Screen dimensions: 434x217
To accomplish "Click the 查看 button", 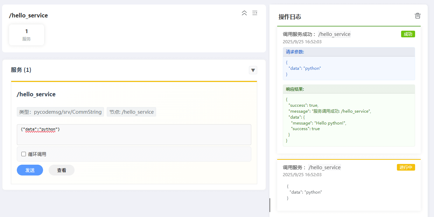I will [x=62, y=170].
